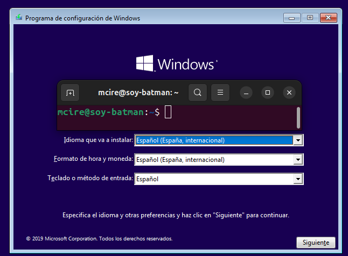The image size is (348, 256).
Task: Click the Siguiente button
Action: coord(316,243)
